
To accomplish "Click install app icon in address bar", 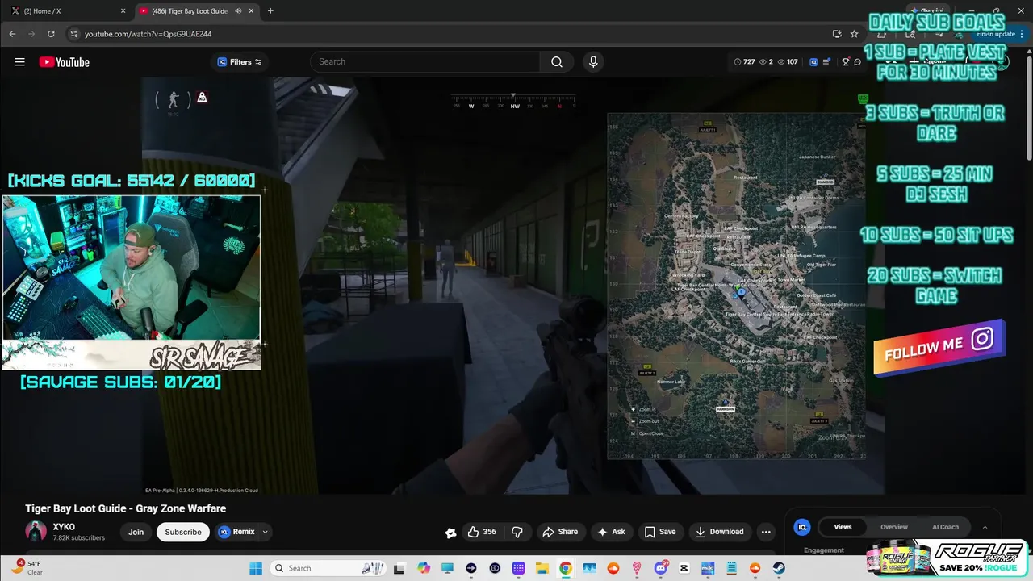I will tap(837, 34).
